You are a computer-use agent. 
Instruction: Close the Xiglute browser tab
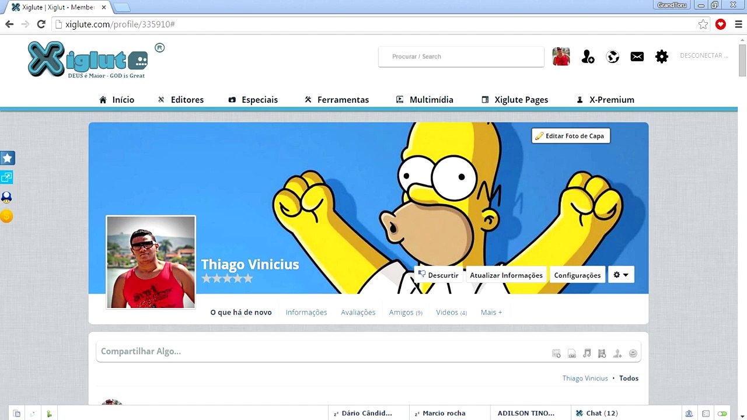click(103, 8)
